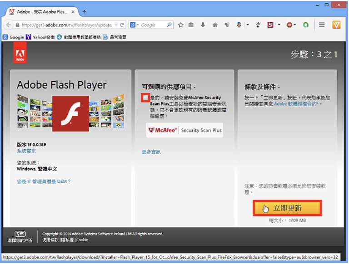Open the Google bookmark
349x264 pixels.
pyautogui.click(x=13, y=37)
